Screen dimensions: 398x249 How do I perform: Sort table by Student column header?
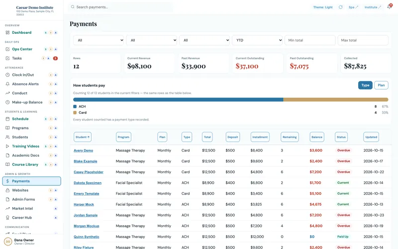coord(83,137)
